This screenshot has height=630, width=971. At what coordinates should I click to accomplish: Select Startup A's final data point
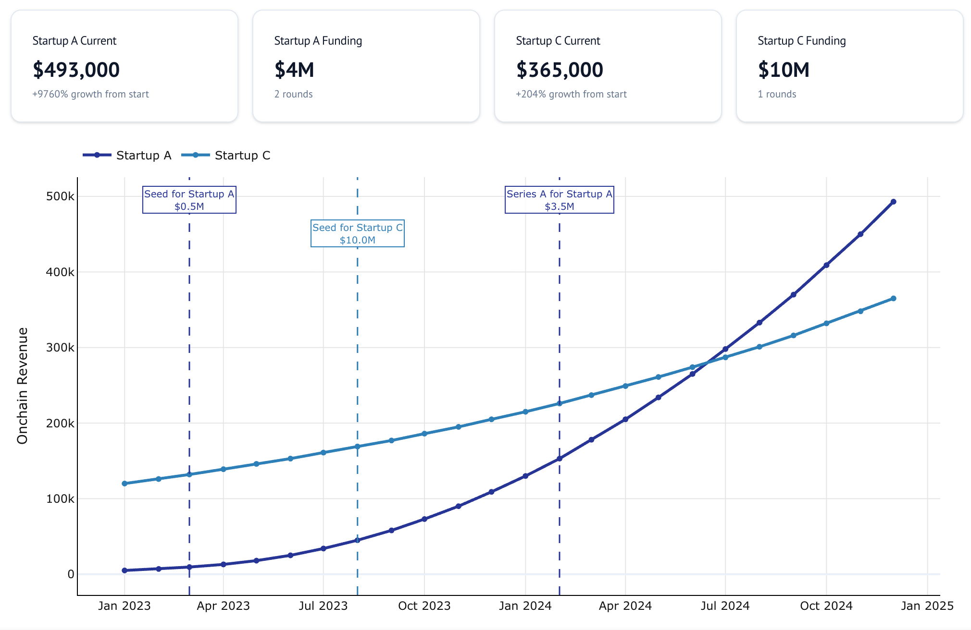tap(893, 202)
